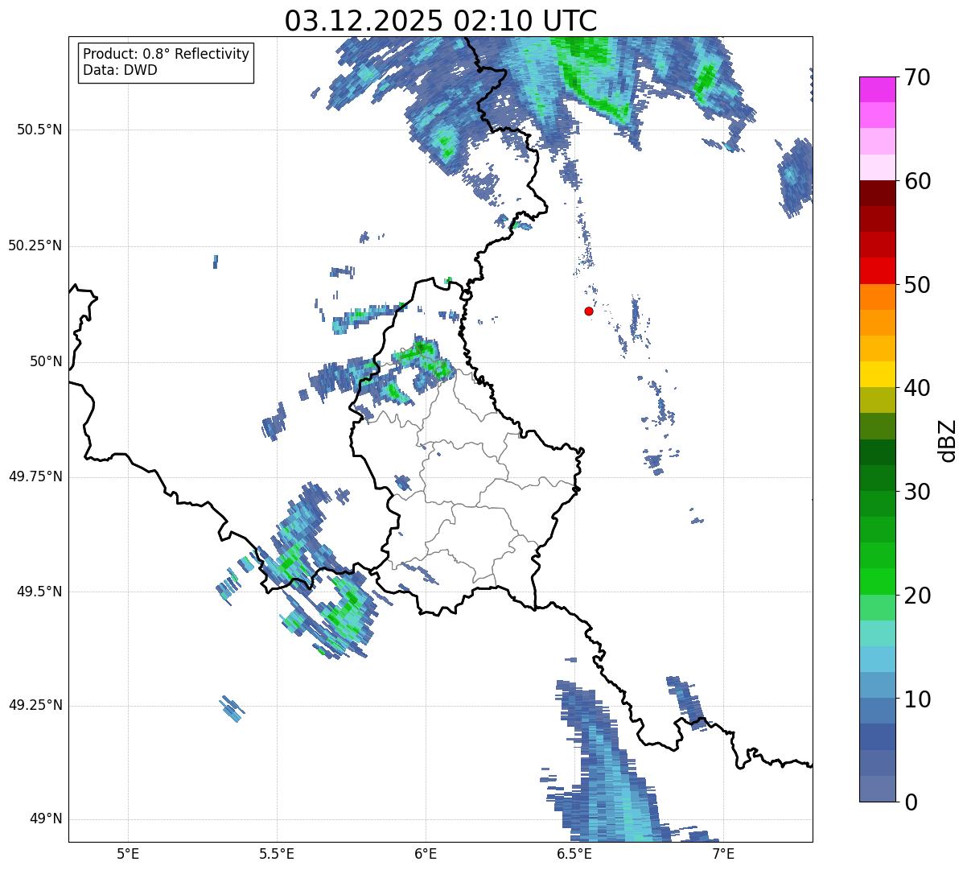Select the colorbar tick label 50
This screenshot has width=967, height=870.
917,285
